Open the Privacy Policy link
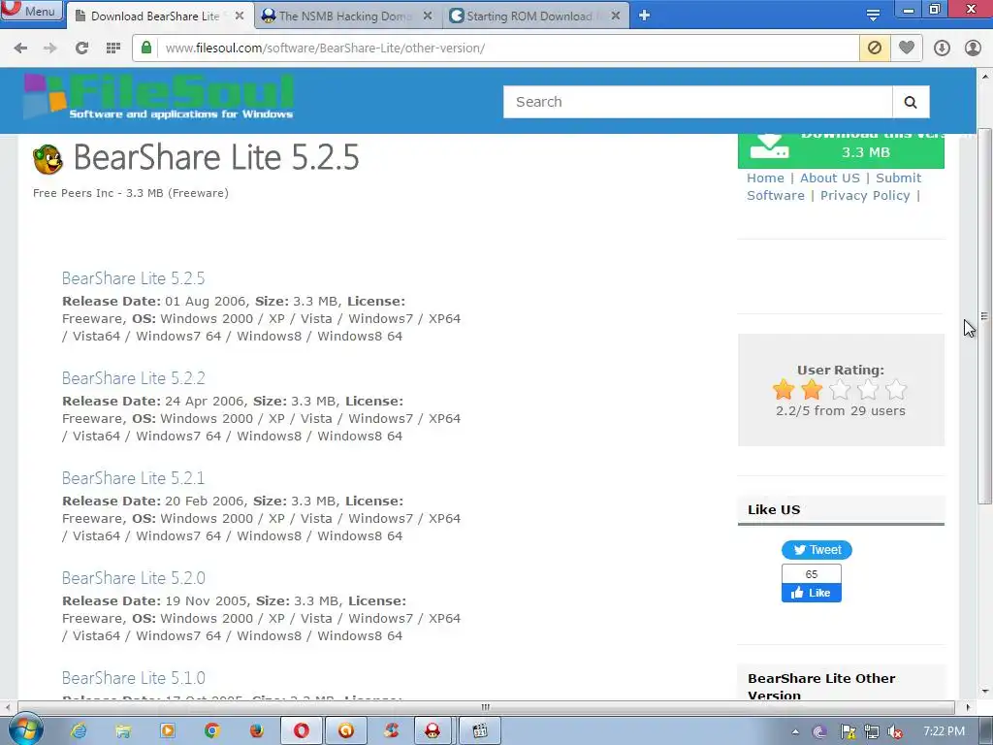The height and width of the screenshot is (745, 993). [x=865, y=196]
